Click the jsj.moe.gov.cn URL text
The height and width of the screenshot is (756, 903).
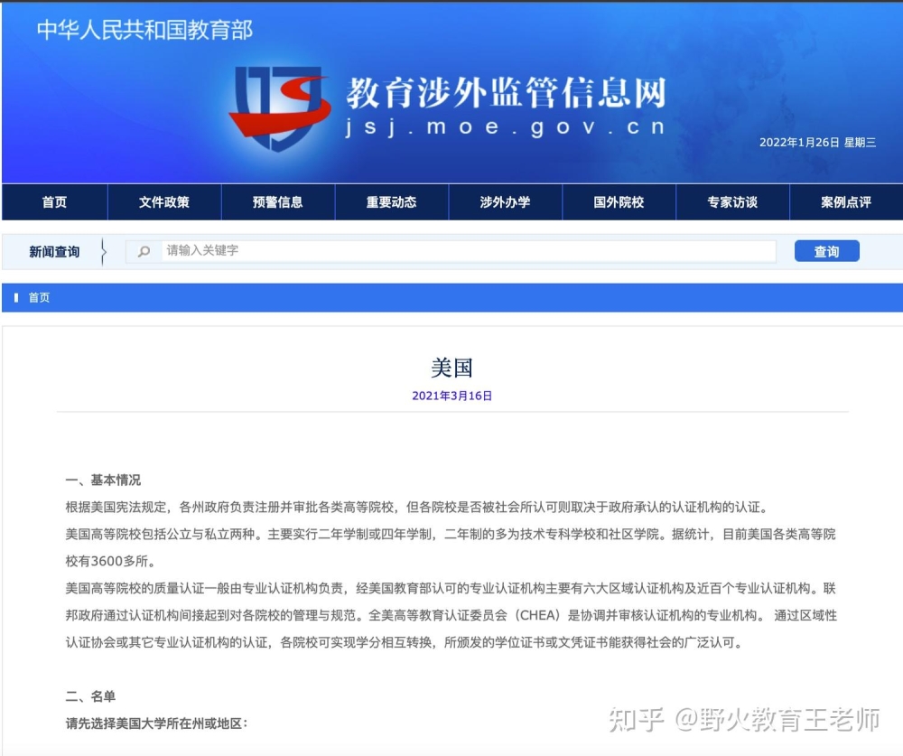(505, 126)
